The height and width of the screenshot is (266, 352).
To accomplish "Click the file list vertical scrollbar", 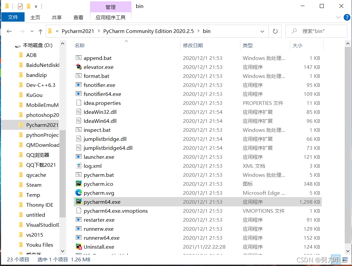I will (x=347, y=145).
